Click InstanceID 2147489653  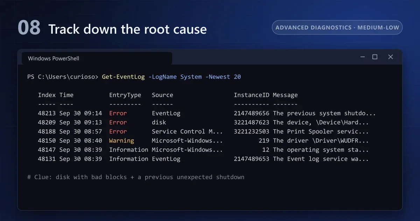pos(251,159)
